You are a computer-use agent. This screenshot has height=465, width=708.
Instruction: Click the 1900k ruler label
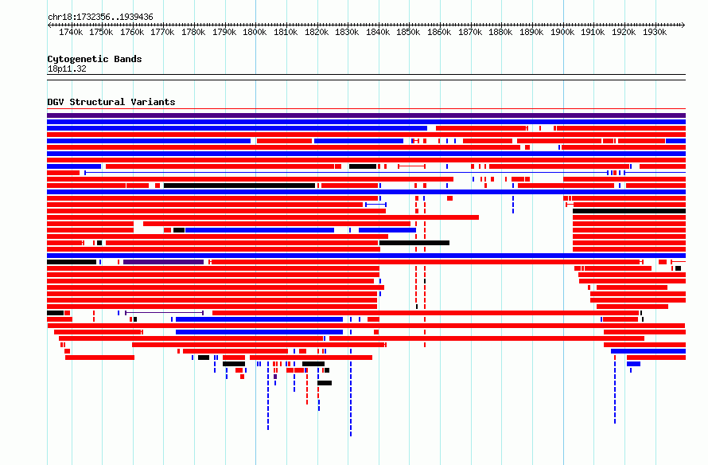pos(562,32)
